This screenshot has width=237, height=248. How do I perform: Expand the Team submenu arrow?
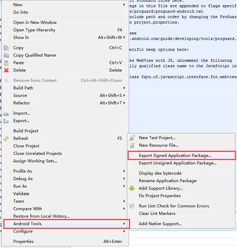124,201
